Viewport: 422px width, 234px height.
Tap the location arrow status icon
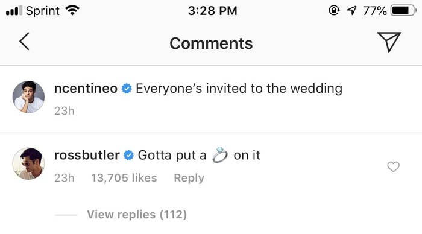click(x=351, y=11)
